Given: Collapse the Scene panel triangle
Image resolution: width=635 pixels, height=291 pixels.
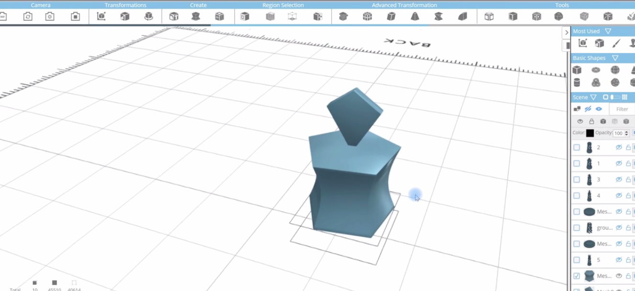Looking at the screenshot, I should click(x=593, y=97).
